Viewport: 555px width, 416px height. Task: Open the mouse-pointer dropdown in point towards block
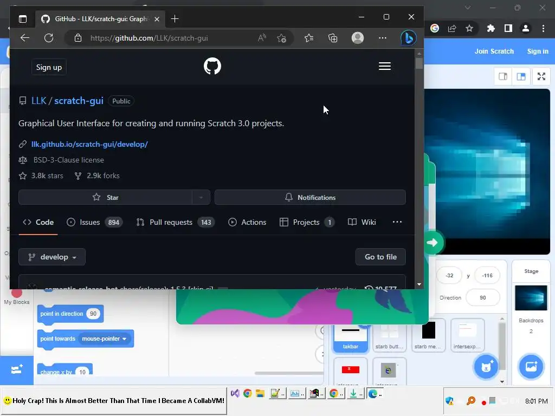[105, 339]
